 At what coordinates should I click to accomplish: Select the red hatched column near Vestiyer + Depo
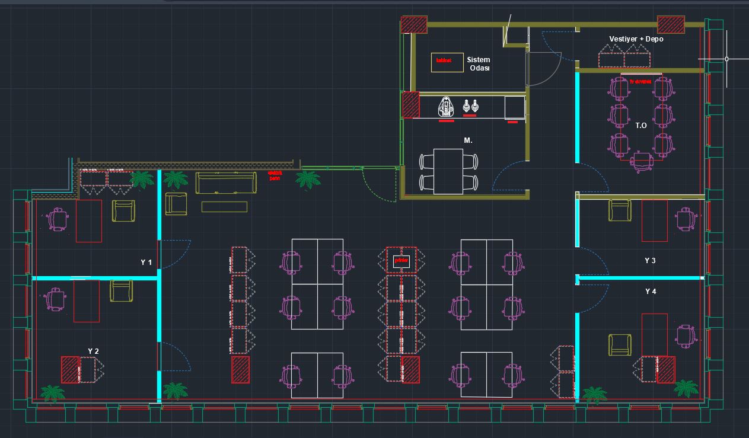(x=671, y=25)
